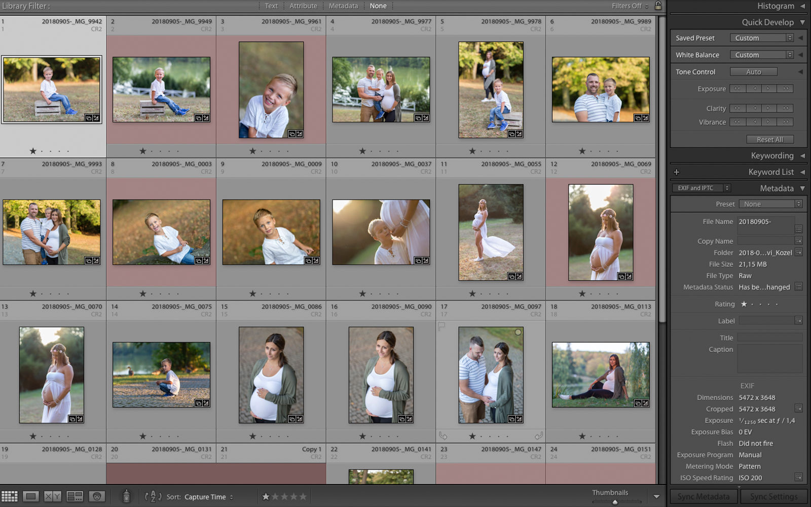Open Sort Capture Time dropdown
Viewport: 811px width, 507px height.
coord(209,497)
